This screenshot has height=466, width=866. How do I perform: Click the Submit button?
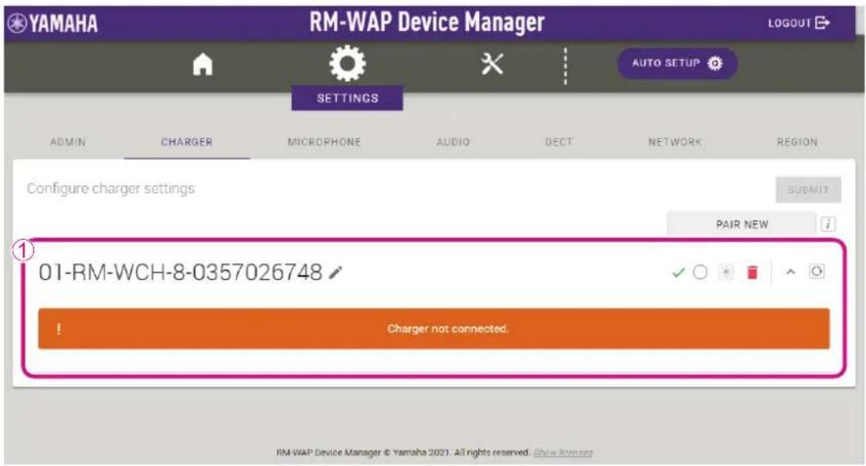[x=809, y=190]
